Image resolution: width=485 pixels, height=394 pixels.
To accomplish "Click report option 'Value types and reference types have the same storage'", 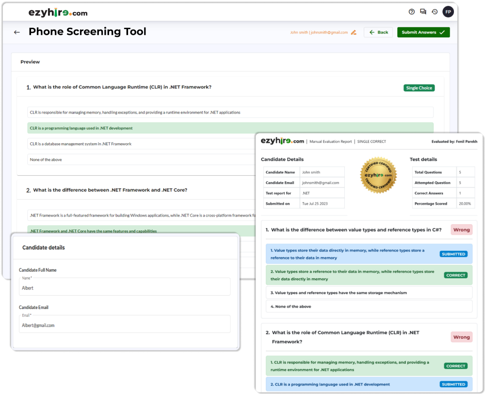I will coord(369,293).
